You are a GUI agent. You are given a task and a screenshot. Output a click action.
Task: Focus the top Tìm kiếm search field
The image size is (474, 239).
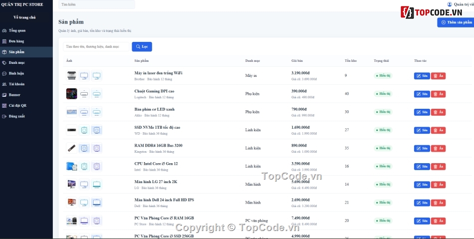[97, 4]
